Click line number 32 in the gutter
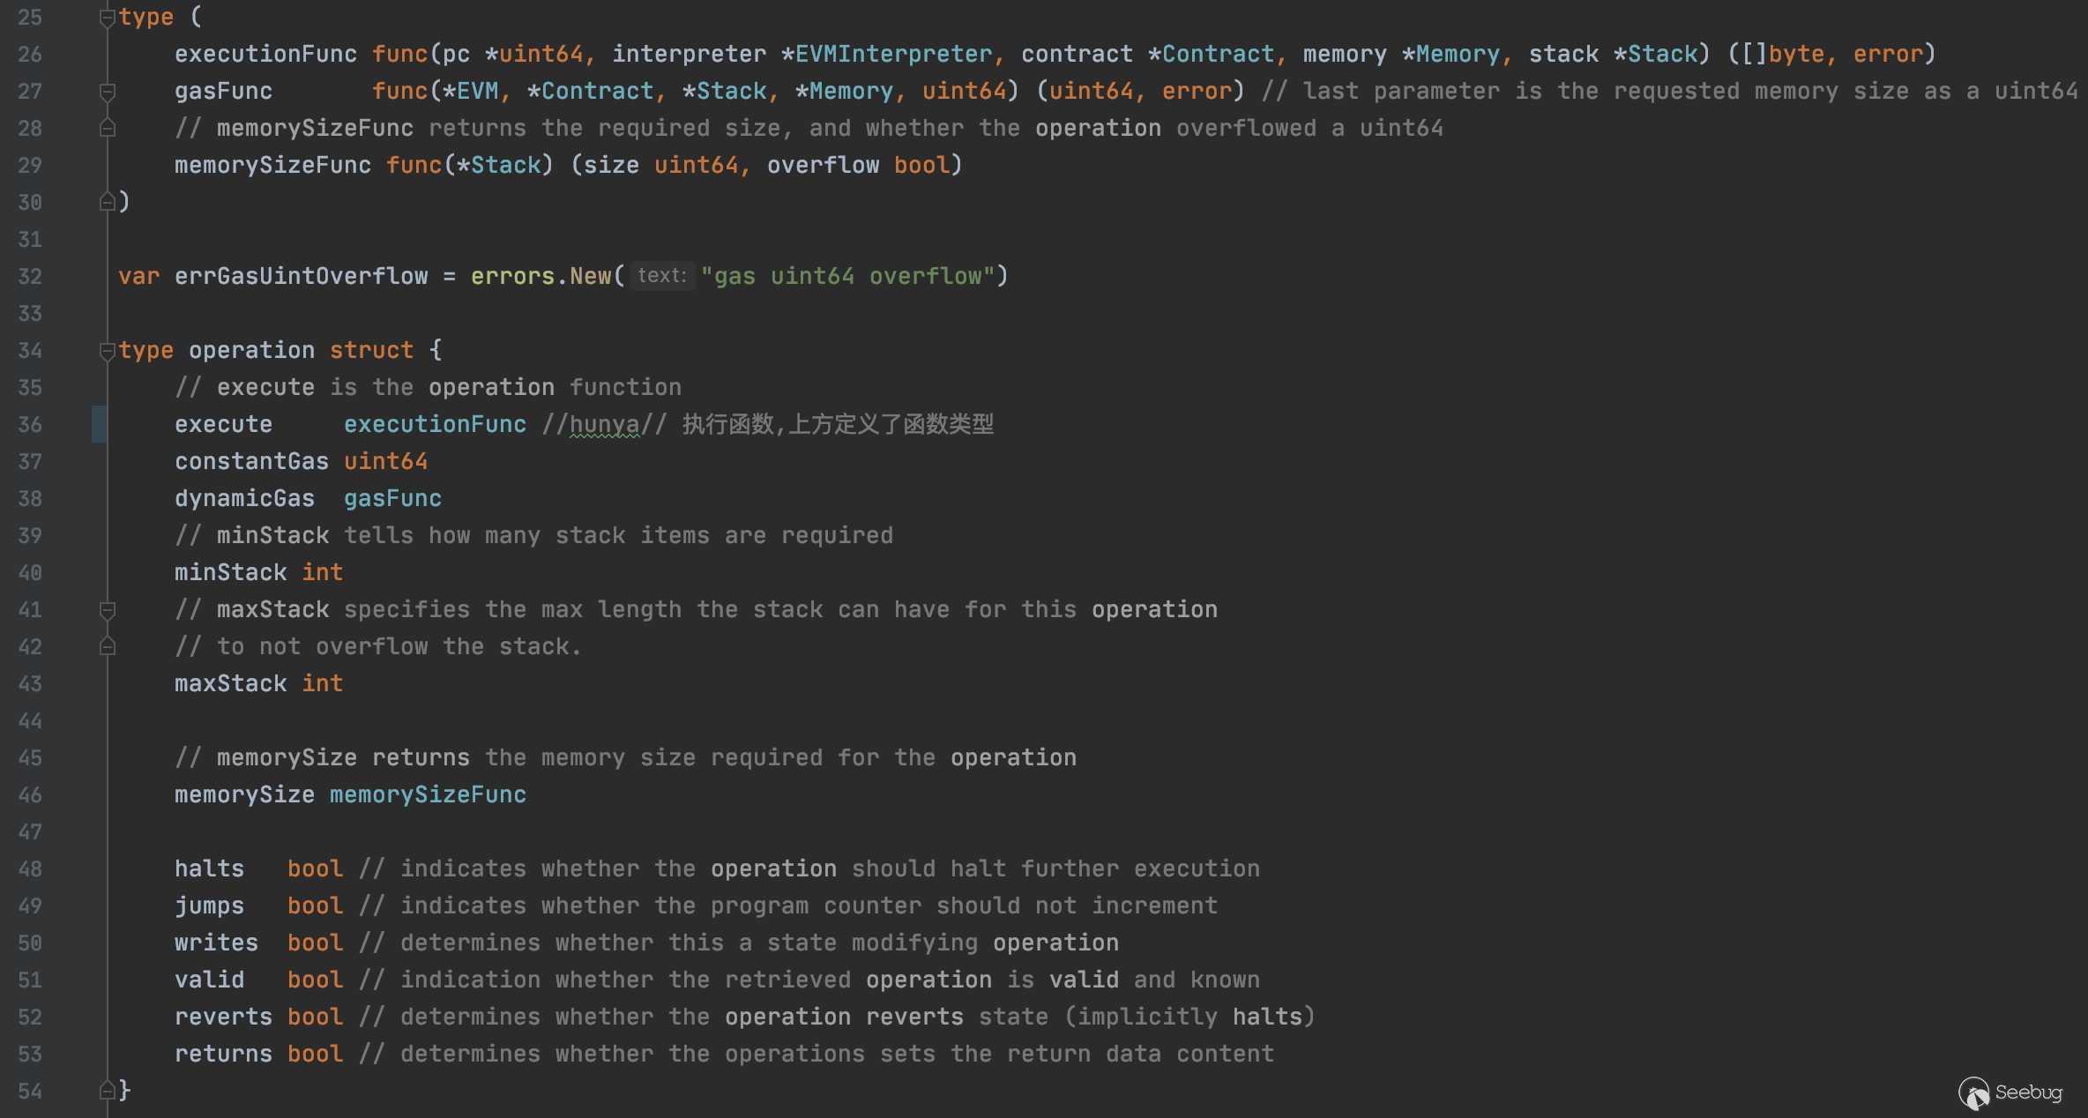The width and height of the screenshot is (2088, 1118). point(30,276)
